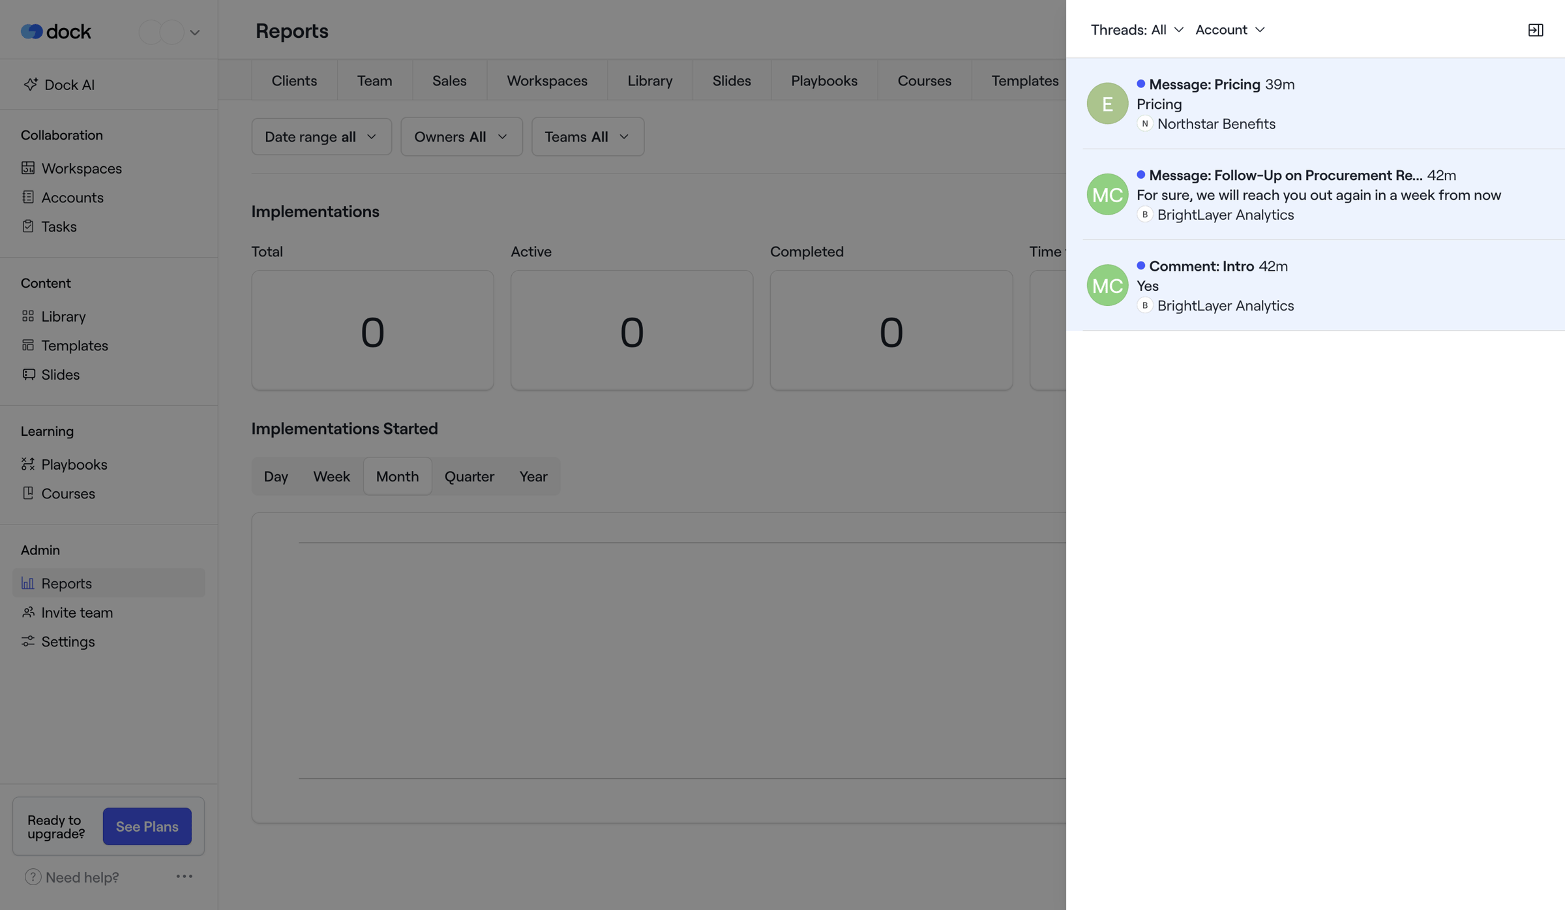Click the Need help question icon

(33, 877)
